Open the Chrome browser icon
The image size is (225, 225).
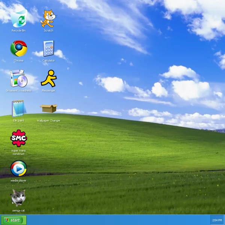19,48
